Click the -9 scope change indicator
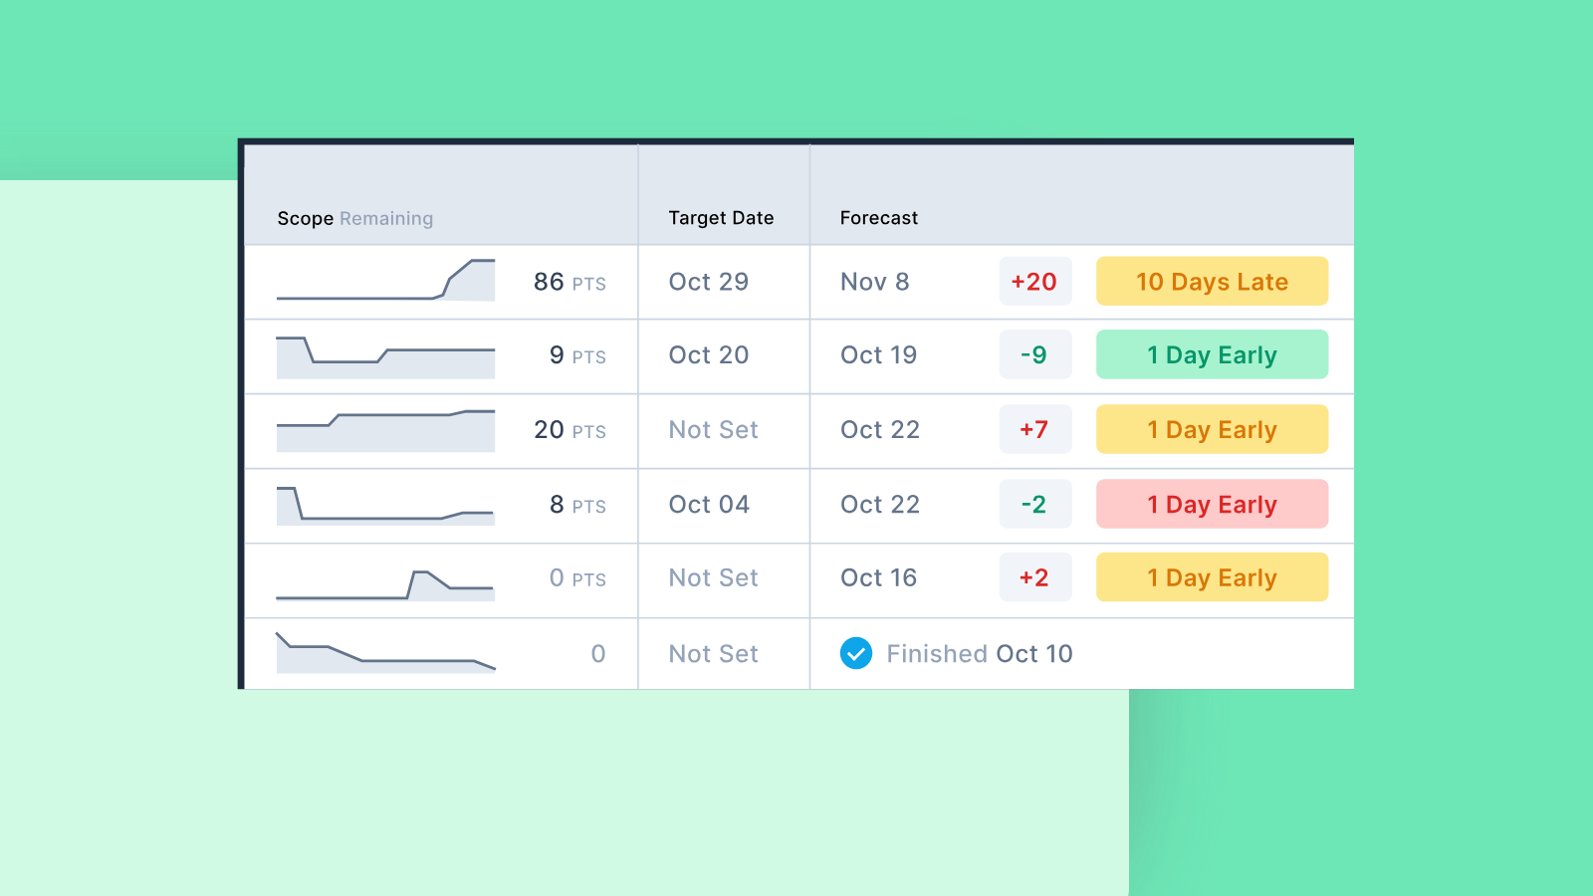The width and height of the screenshot is (1593, 896). pyautogui.click(x=1034, y=355)
